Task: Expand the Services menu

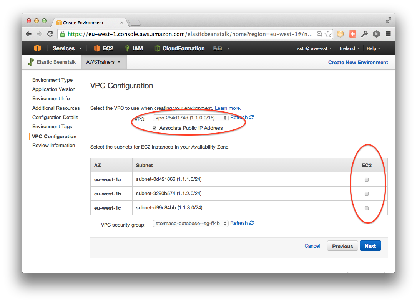Action: pyautogui.click(x=67, y=48)
